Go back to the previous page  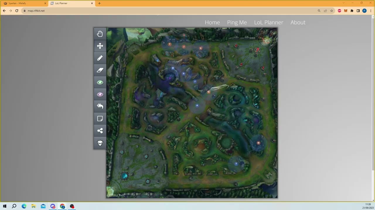click(x=4, y=11)
